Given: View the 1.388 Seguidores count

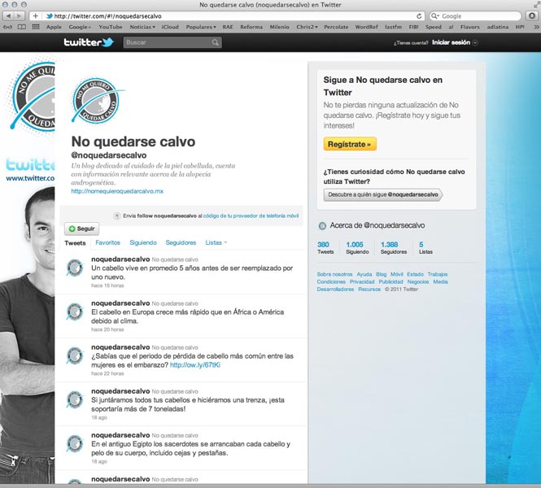Looking at the screenshot, I should (x=393, y=247).
